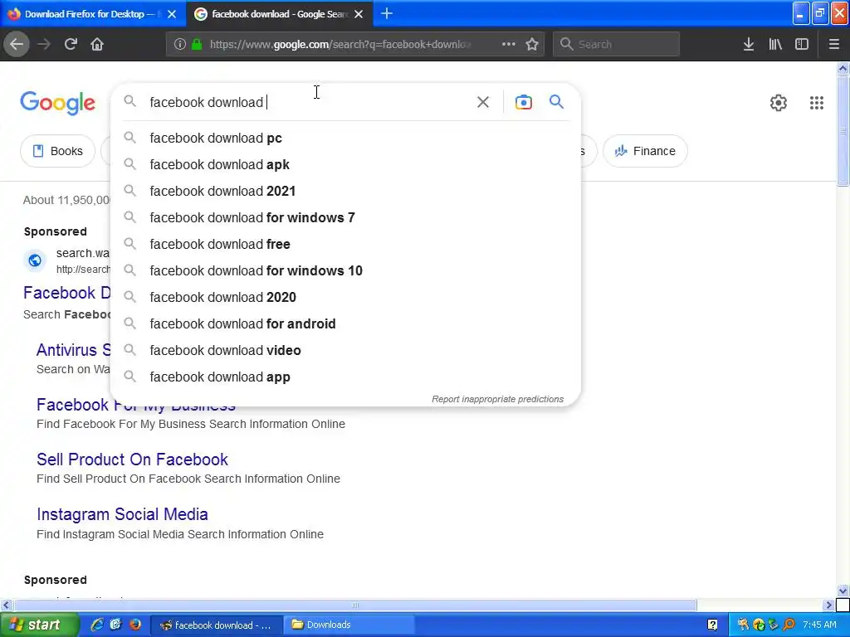The height and width of the screenshot is (637, 850).
Task: Submit search with blue magnifier icon
Action: [557, 101]
